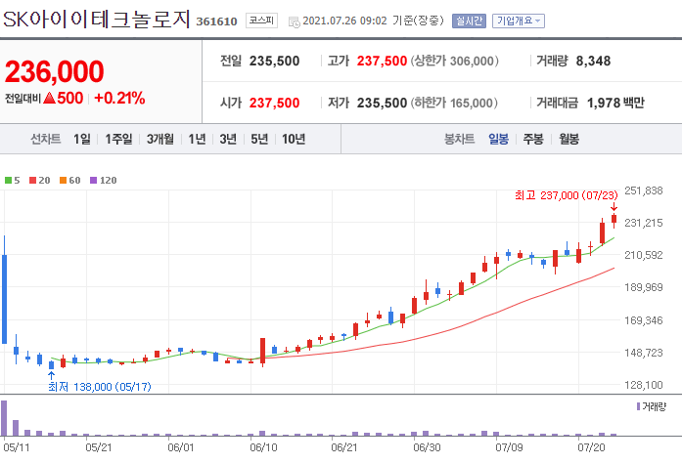Screen dimensions: 682x464
Task: Click the tall 05/11 volume bar
Action: tap(4, 418)
